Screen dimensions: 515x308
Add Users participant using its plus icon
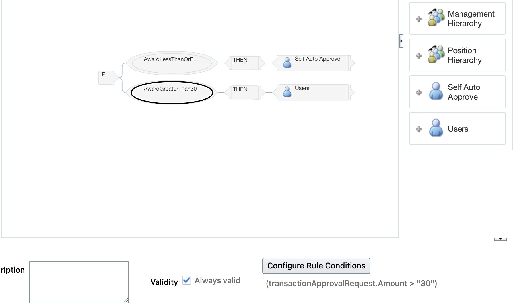(419, 129)
